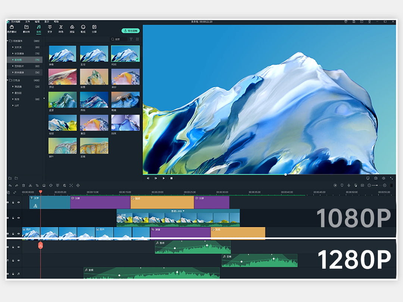Click the timeline zoom slider

(x=377, y=185)
